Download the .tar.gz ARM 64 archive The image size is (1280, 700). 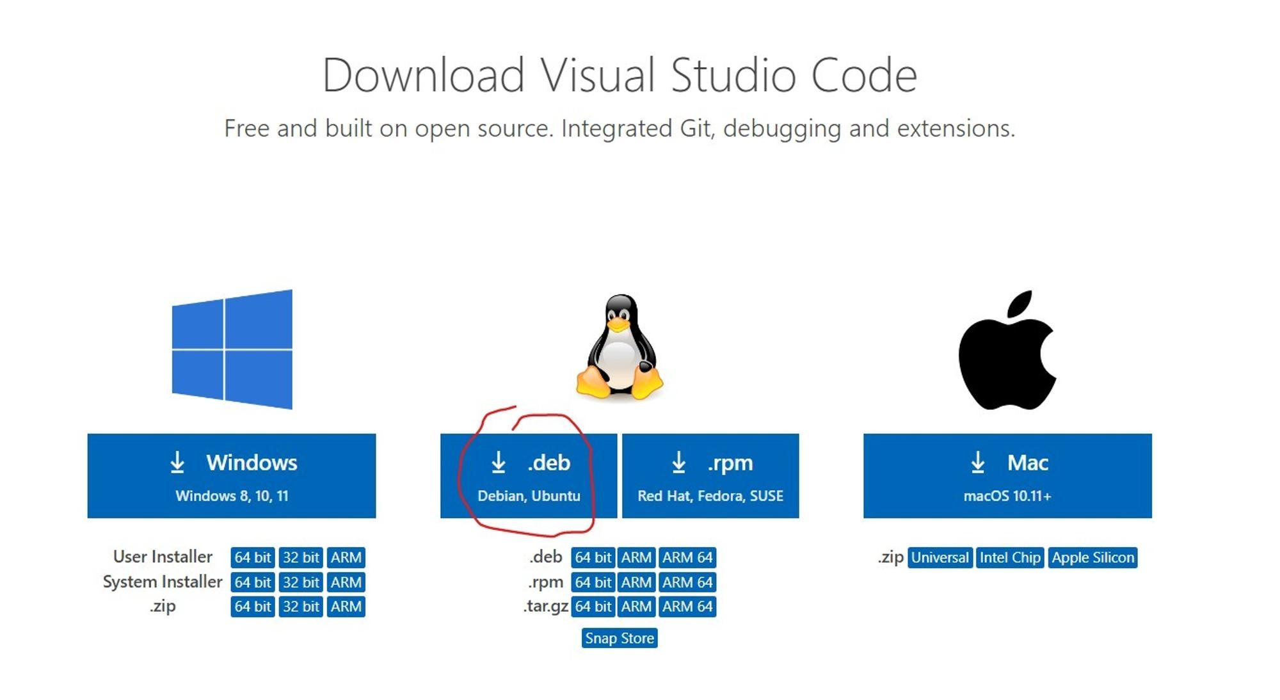pyautogui.click(x=687, y=607)
